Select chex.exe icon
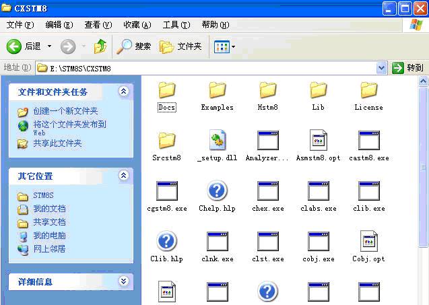 (x=268, y=191)
